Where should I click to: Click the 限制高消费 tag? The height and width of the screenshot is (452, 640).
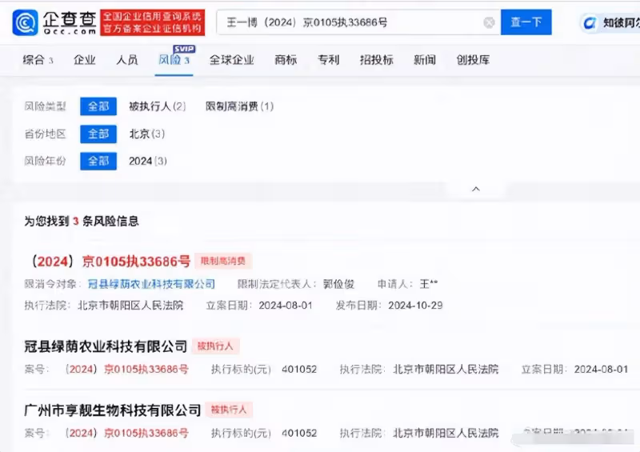[223, 261]
